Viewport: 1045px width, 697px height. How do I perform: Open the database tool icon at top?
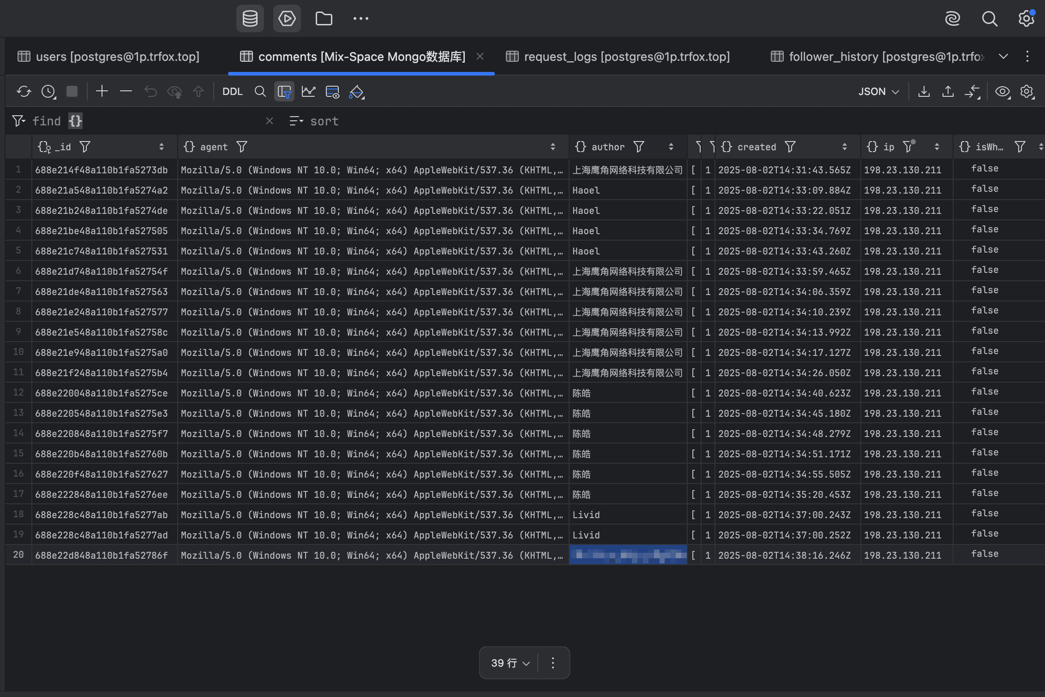250,19
